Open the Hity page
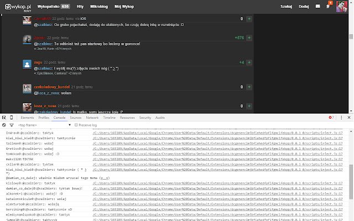The width and height of the screenshot is (354, 221). [80, 7]
